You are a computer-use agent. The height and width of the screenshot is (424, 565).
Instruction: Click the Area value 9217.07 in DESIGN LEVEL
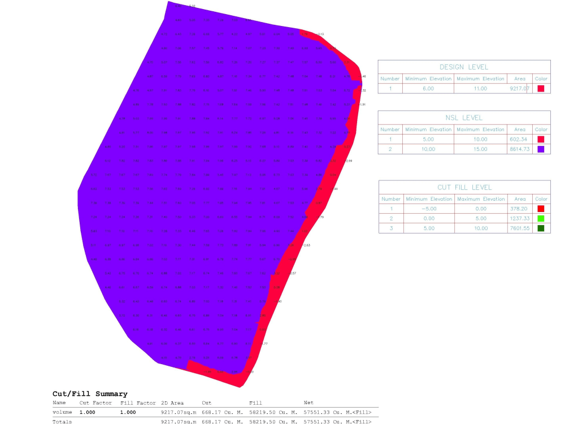click(x=519, y=88)
